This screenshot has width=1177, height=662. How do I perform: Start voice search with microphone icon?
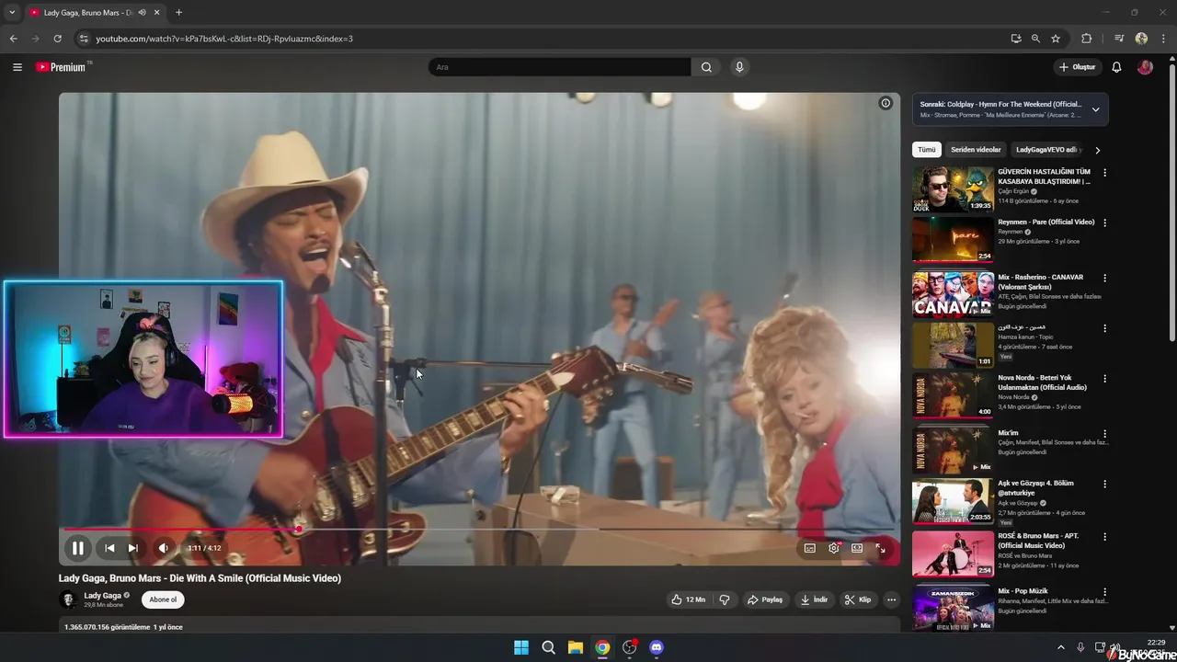pyautogui.click(x=739, y=67)
